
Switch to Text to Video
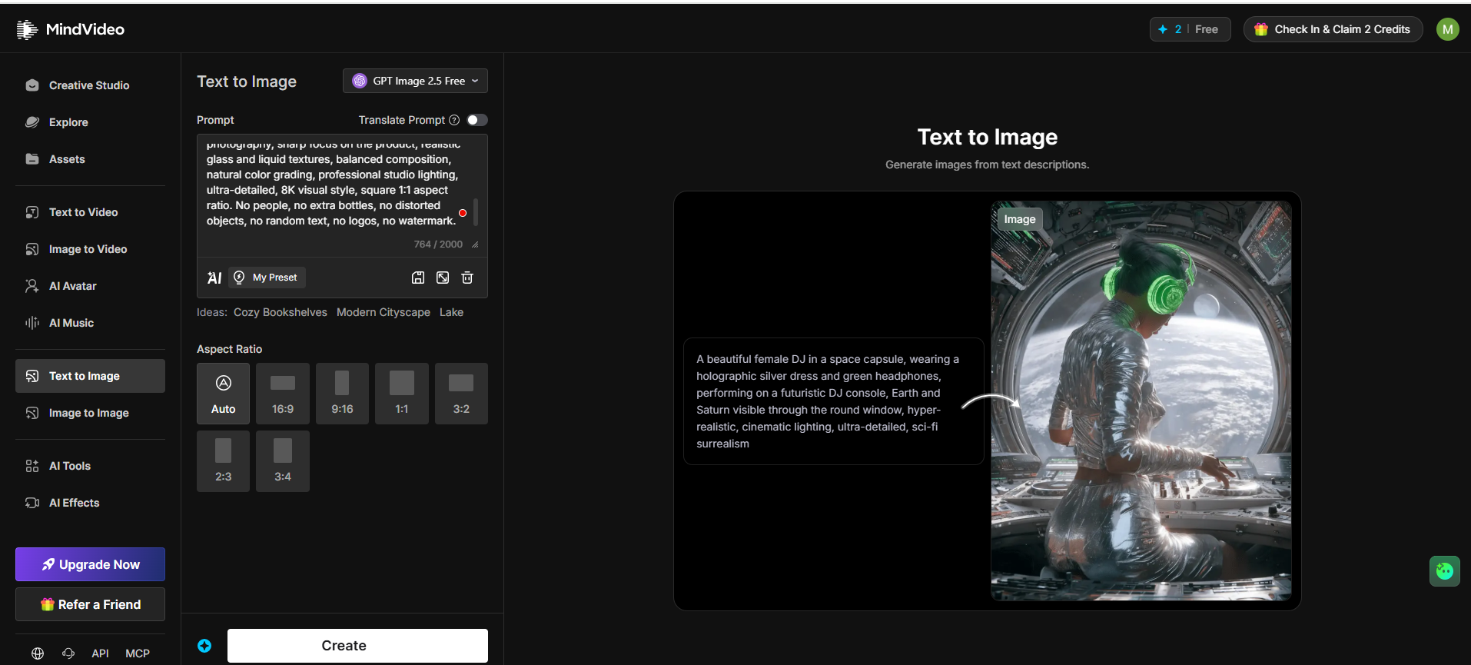coord(90,212)
